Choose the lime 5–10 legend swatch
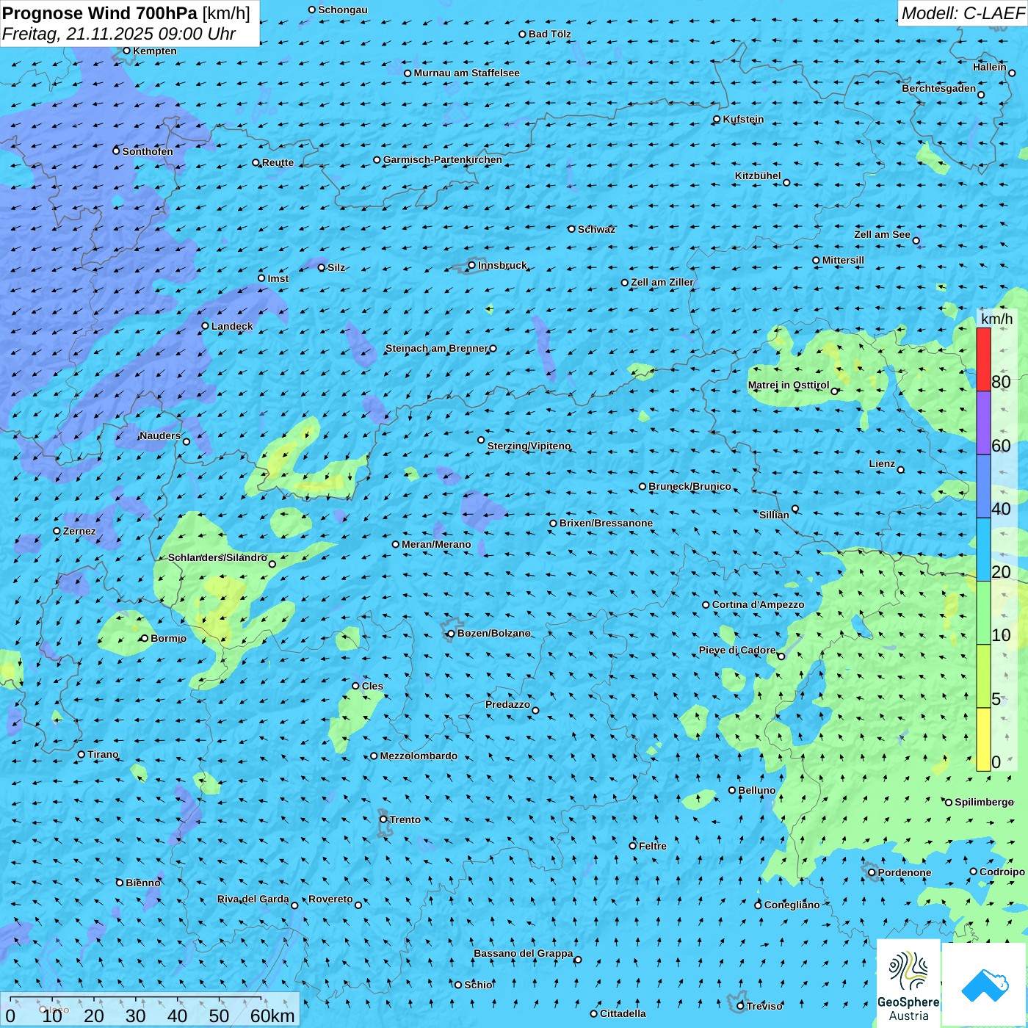Image resolution: width=1028 pixels, height=1028 pixels. (x=983, y=676)
